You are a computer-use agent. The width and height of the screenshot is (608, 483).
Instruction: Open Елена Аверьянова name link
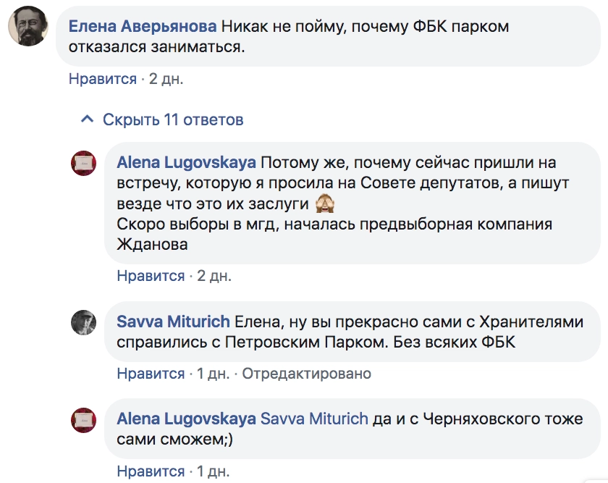(x=142, y=26)
